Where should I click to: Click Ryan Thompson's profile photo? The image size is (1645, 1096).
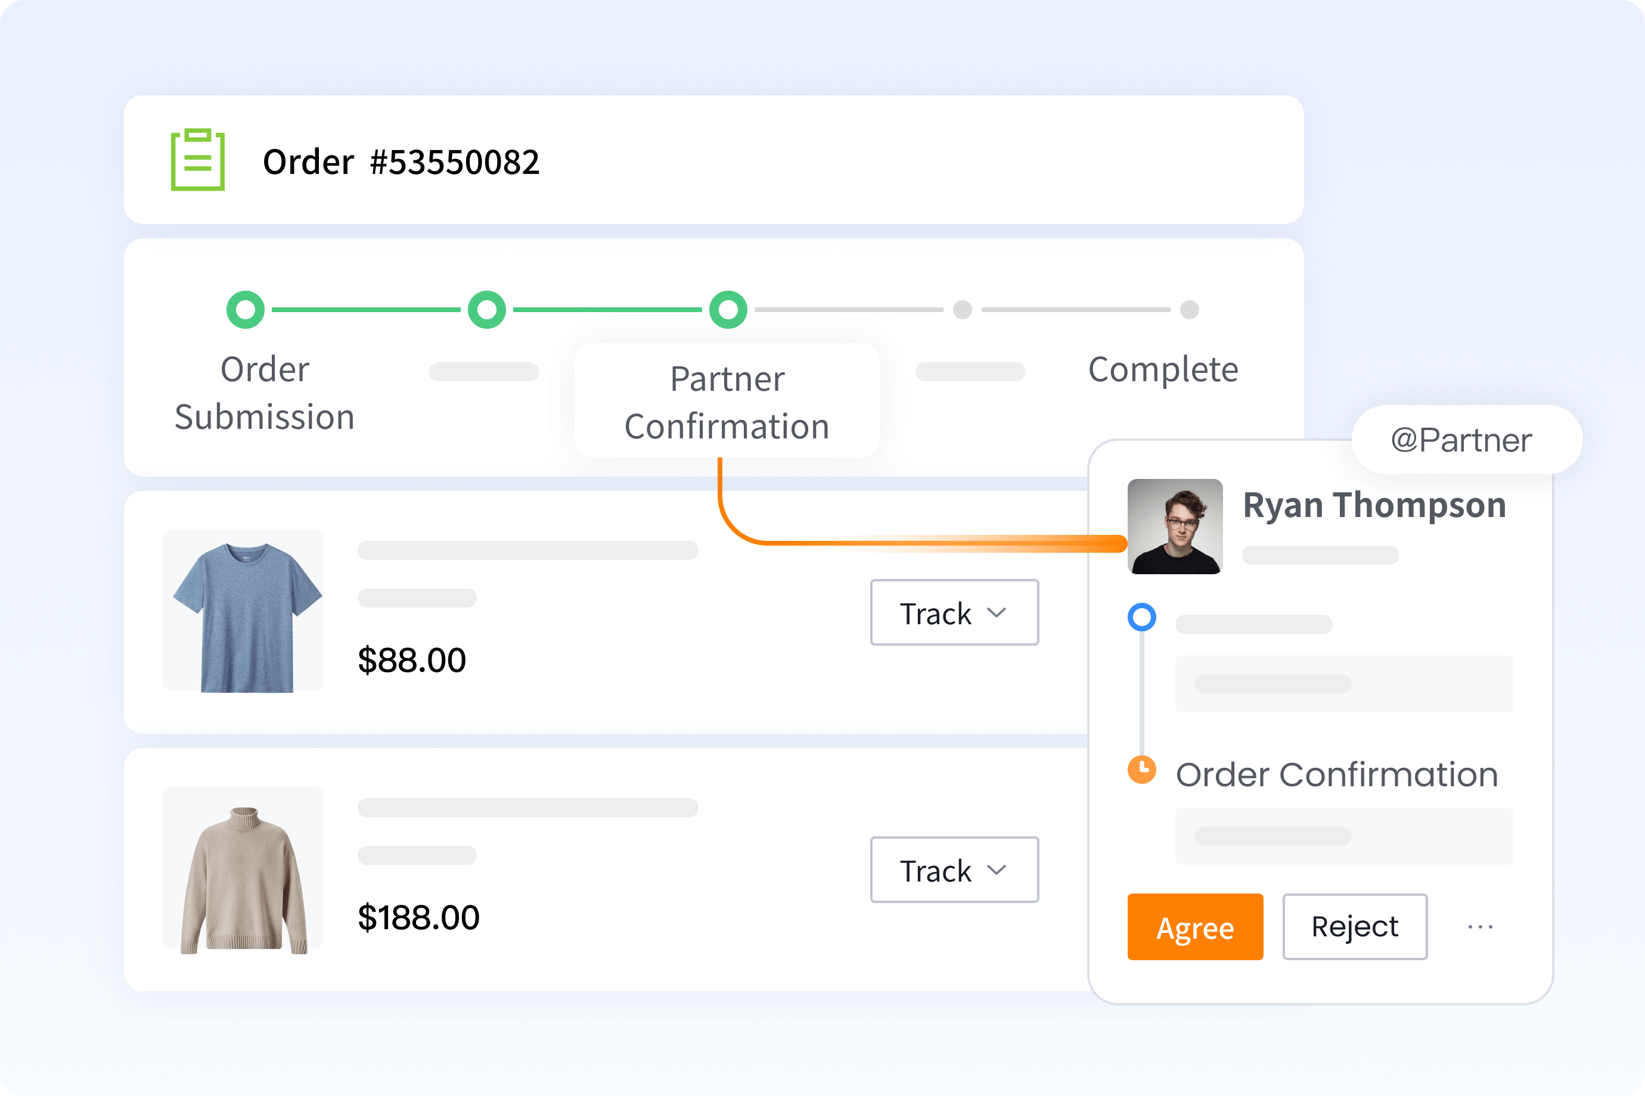pos(1175,527)
